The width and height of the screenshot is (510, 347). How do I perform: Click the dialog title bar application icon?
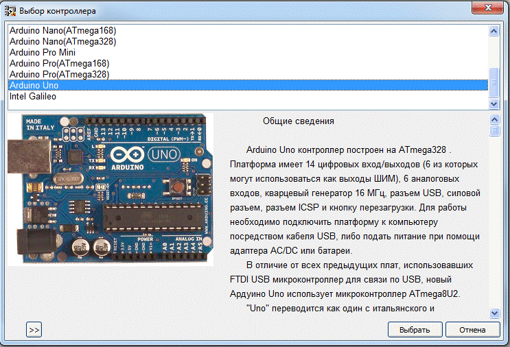click(x=10, y=11)
